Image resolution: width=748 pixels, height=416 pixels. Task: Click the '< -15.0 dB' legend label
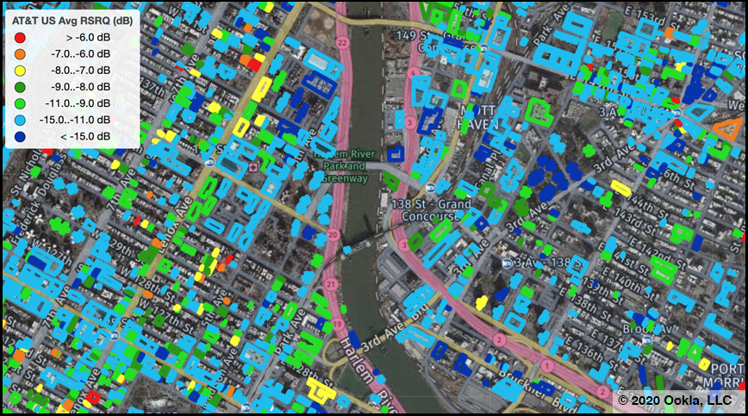85,136
